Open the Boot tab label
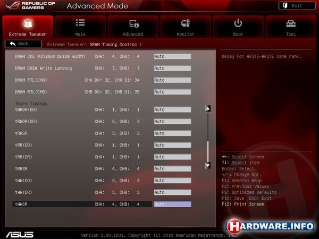Screen dimensions: 319x239 (238, 35)
